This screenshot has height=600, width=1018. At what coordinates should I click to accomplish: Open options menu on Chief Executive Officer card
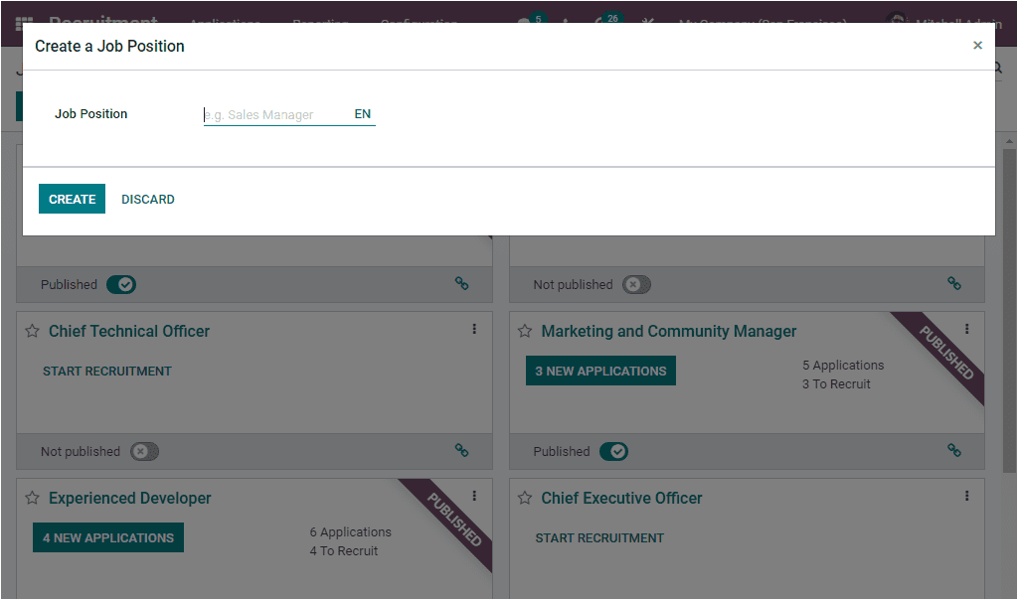pos(966,495)
